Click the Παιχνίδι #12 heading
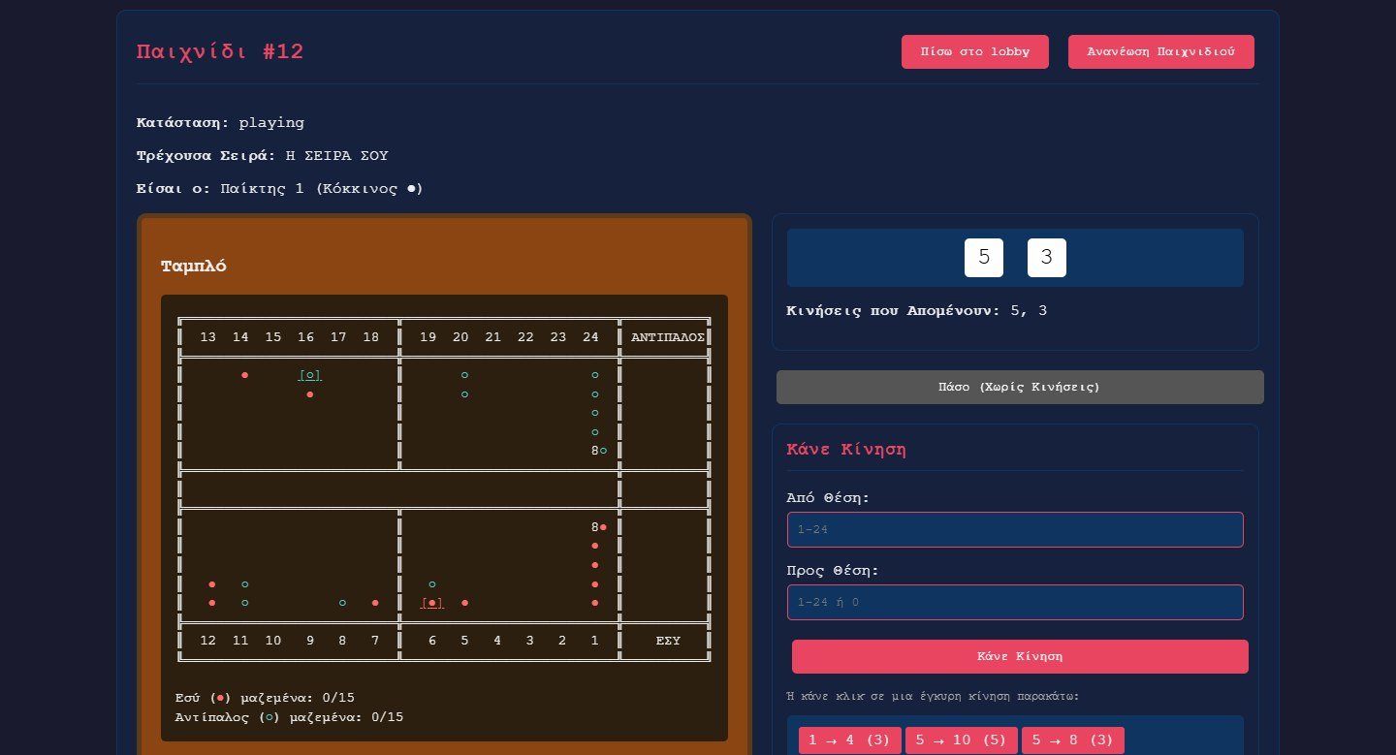This screenshot has width=1396, height=755. 220,52
